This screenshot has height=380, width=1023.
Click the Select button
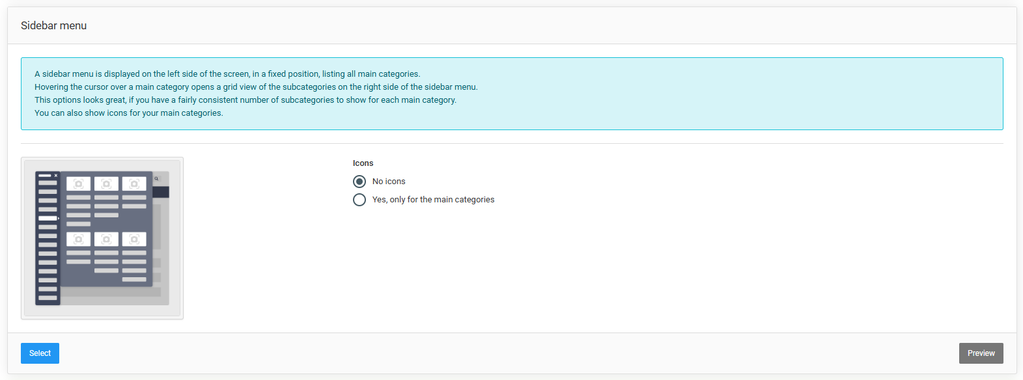40,353
